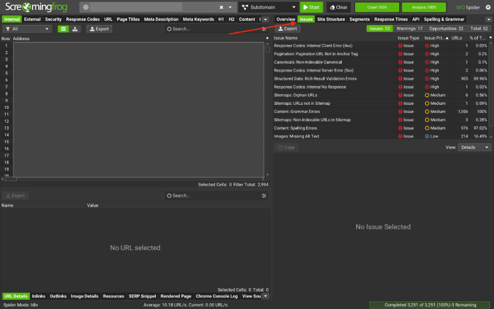This screenshot has width=494, height=309.
Task: Click the Clear button
Action: pyautogui.click(x=338, y=8)
